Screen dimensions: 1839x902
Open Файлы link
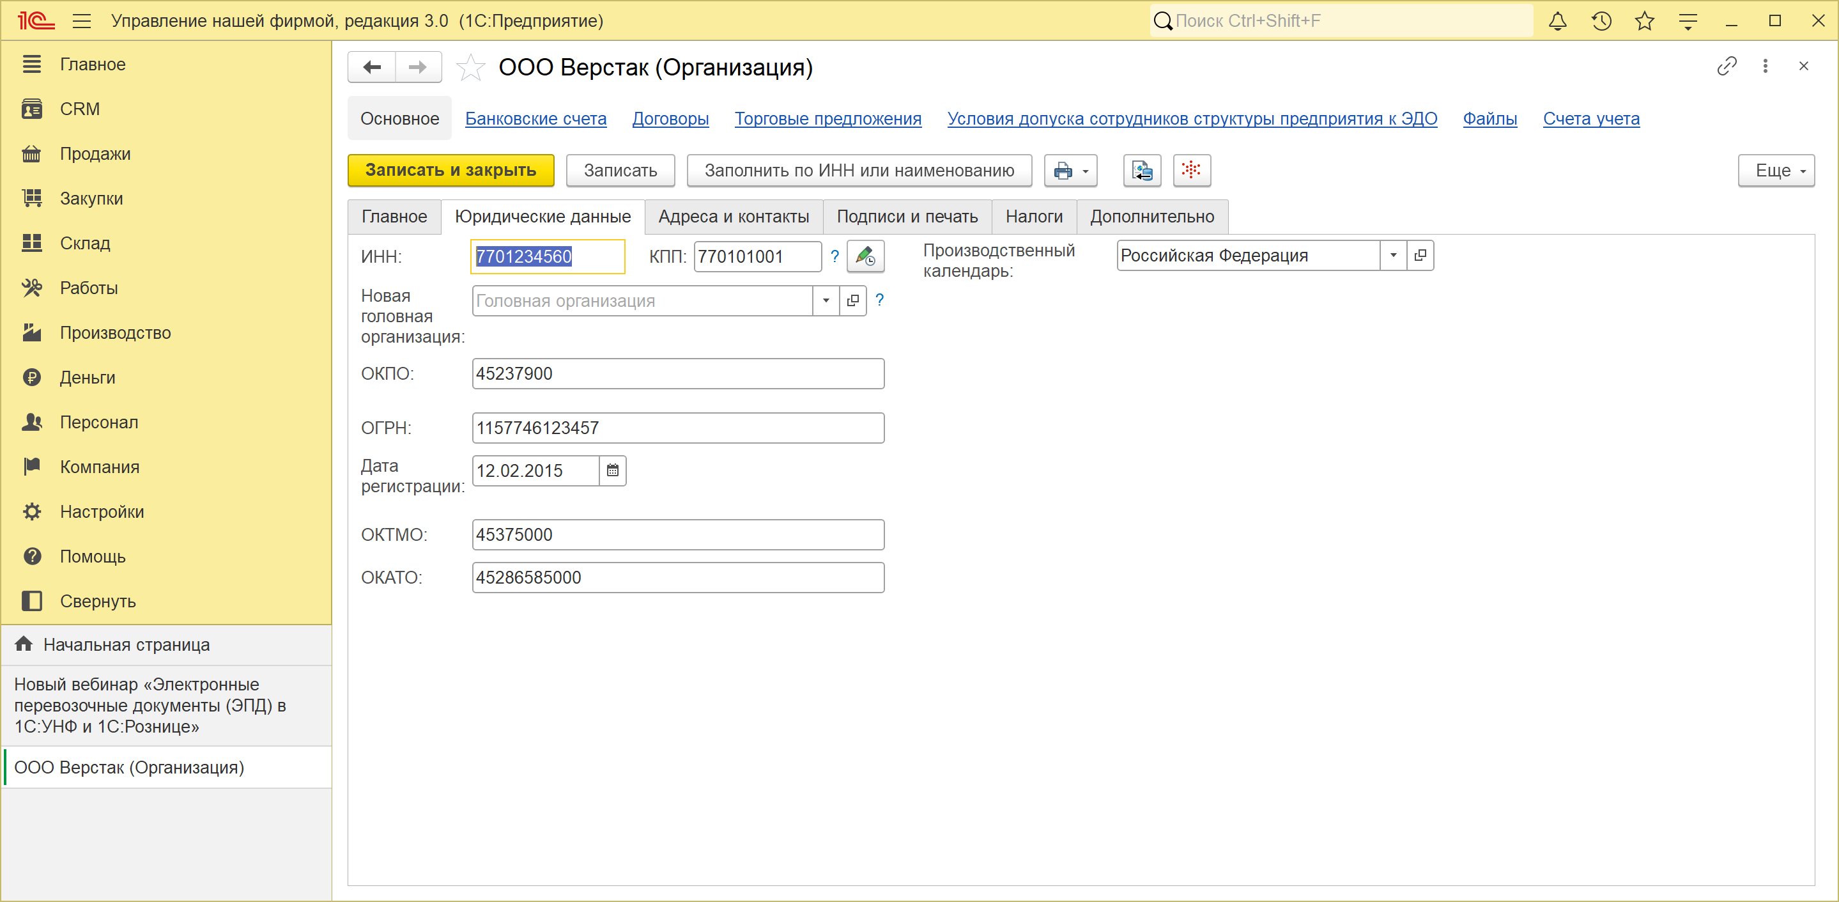1490,118
